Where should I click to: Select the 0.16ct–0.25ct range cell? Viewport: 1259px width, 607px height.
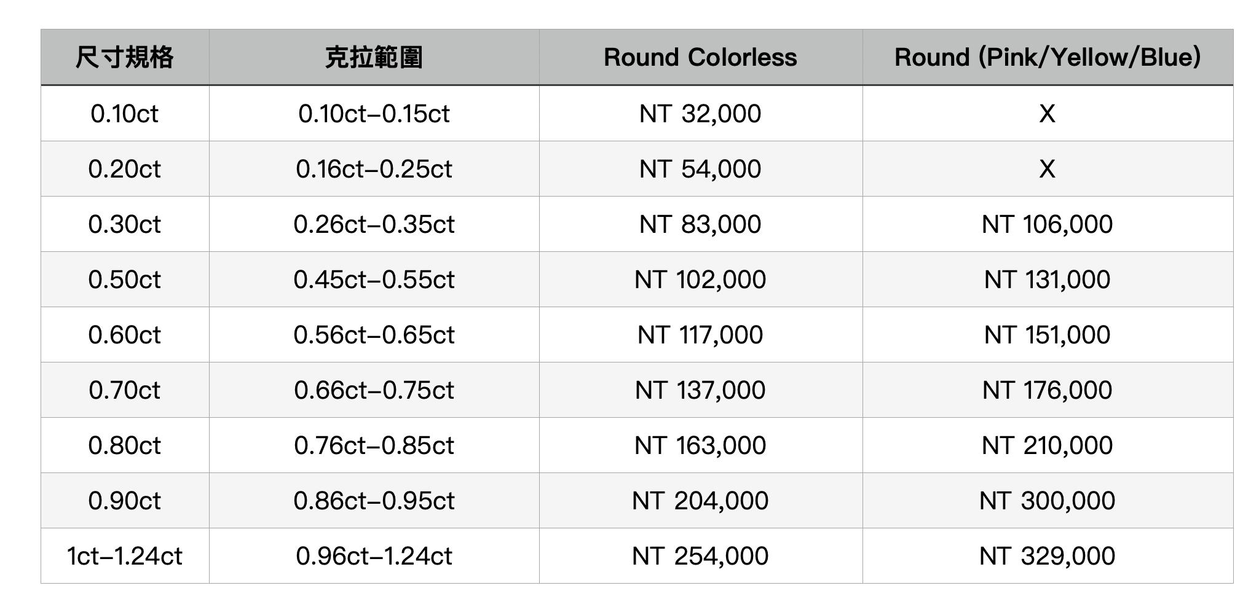pyautogui.click(x=374, y=169)
